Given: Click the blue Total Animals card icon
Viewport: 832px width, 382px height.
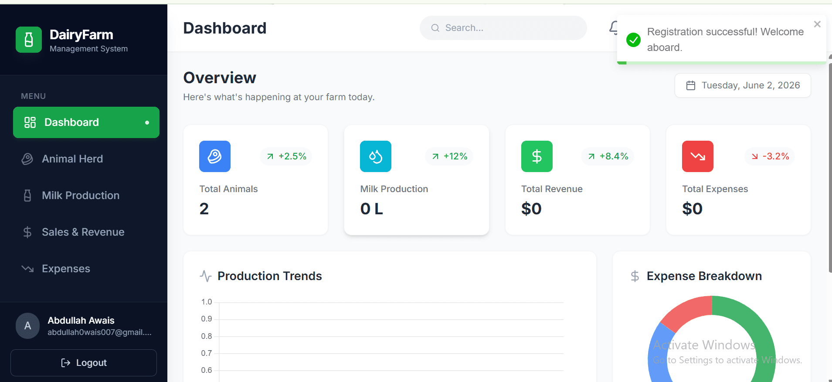Looking at the screenshot, I should tap(215, 156).
